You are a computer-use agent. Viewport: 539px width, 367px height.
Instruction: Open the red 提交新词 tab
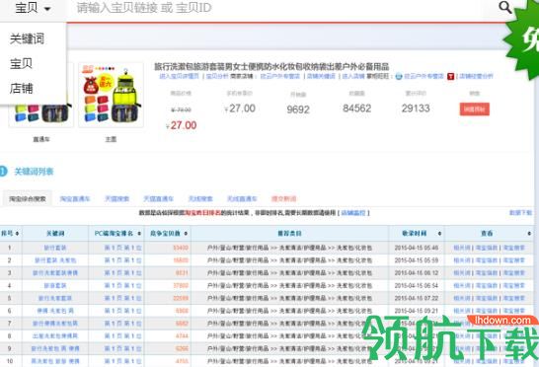(283, 198)
